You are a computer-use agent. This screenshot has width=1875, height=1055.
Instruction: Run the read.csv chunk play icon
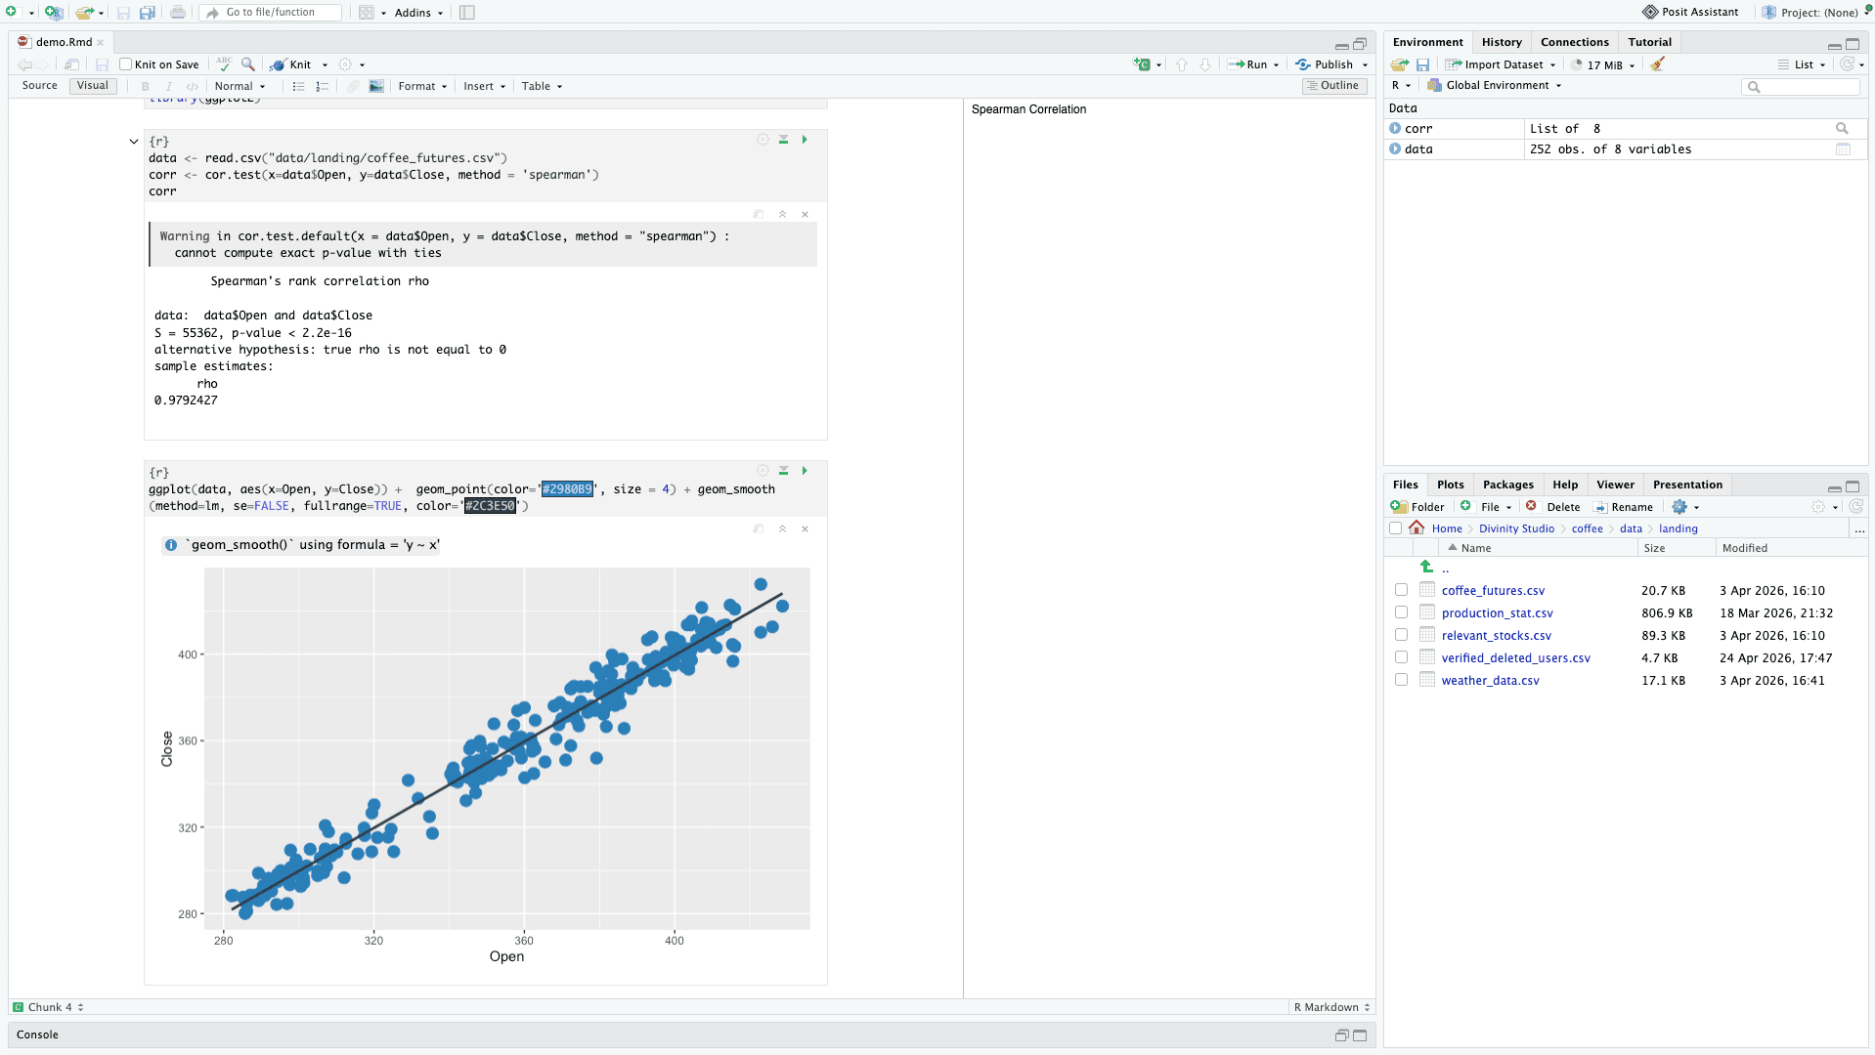point(805,140)
